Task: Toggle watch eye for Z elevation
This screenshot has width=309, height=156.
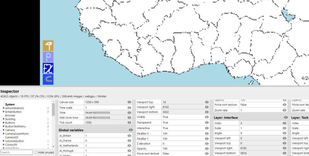Action: (x=207, y=144)
